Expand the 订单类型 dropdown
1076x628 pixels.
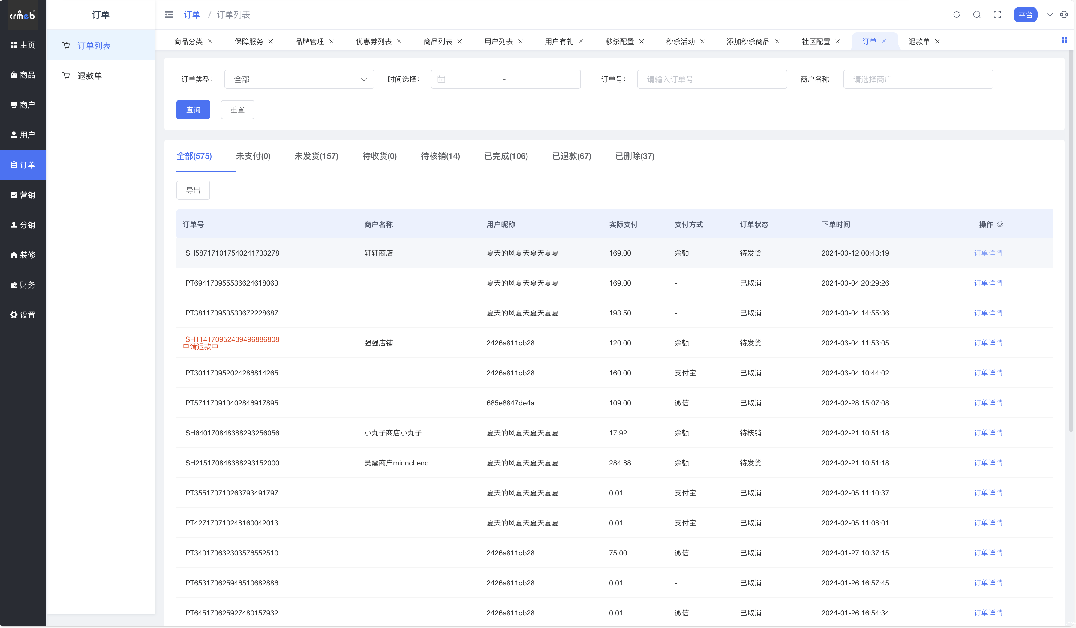(x=299, y=79)
